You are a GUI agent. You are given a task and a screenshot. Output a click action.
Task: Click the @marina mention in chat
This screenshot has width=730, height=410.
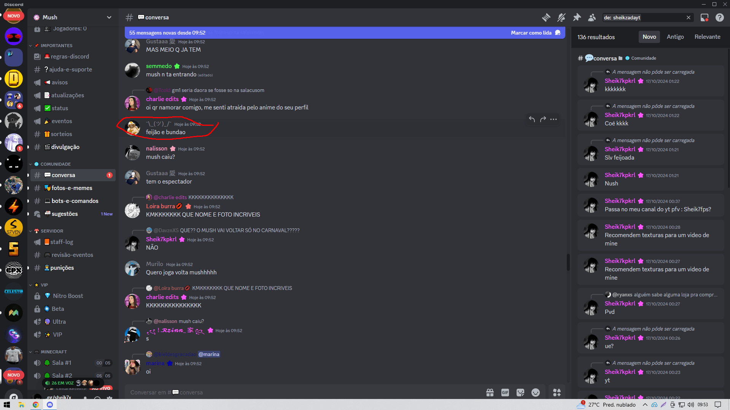[x=209, y=355]
